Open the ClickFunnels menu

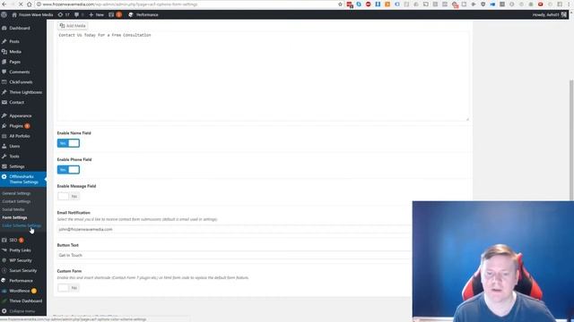pos(21,82)
